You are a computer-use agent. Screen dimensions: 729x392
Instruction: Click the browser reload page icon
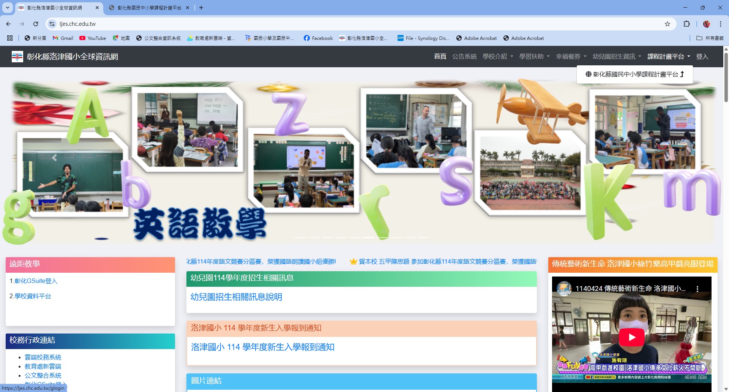click(x=36, y=24)
